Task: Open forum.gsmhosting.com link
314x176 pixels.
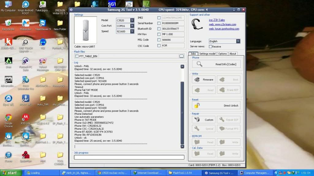Action: pos(224,29)
